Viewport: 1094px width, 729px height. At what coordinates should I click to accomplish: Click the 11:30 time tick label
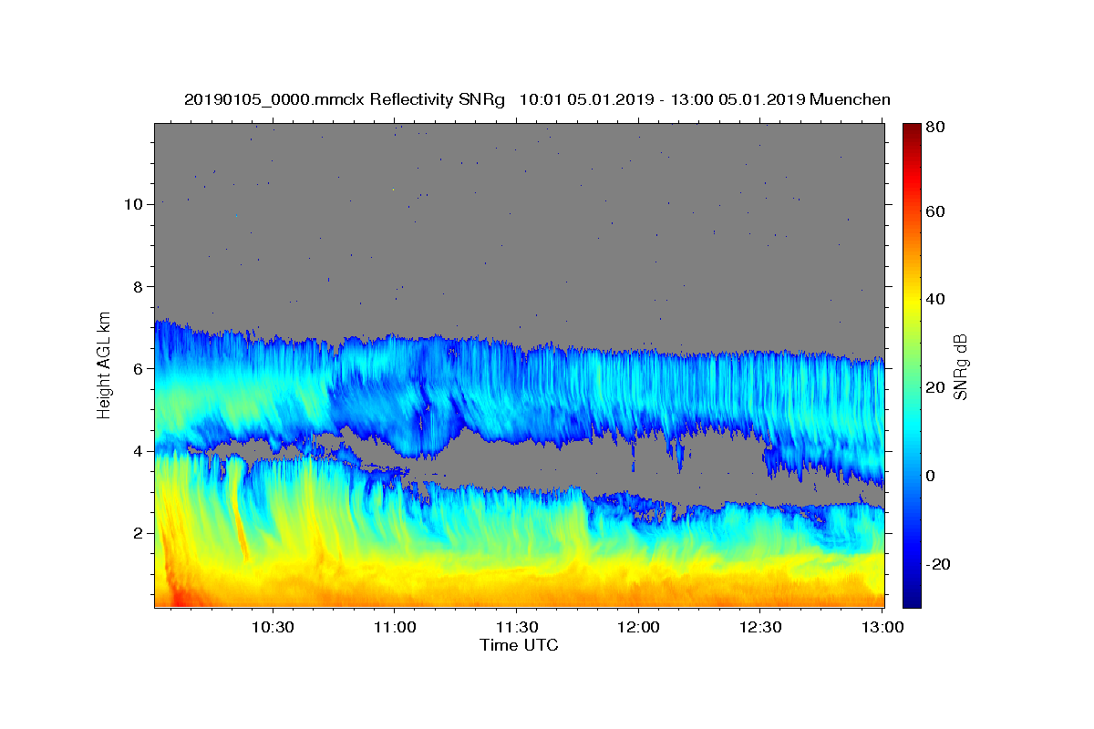tap(516, 627)
